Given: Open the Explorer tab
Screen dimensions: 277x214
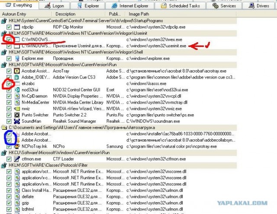Looking at the screenshot, I should coord(88,6).
